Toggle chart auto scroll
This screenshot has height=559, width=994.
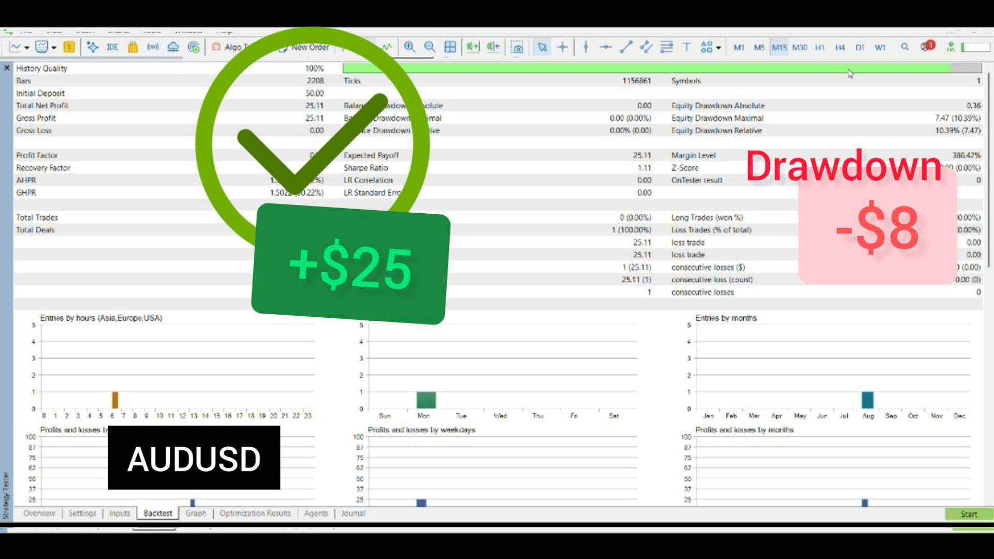coord(473,47)
